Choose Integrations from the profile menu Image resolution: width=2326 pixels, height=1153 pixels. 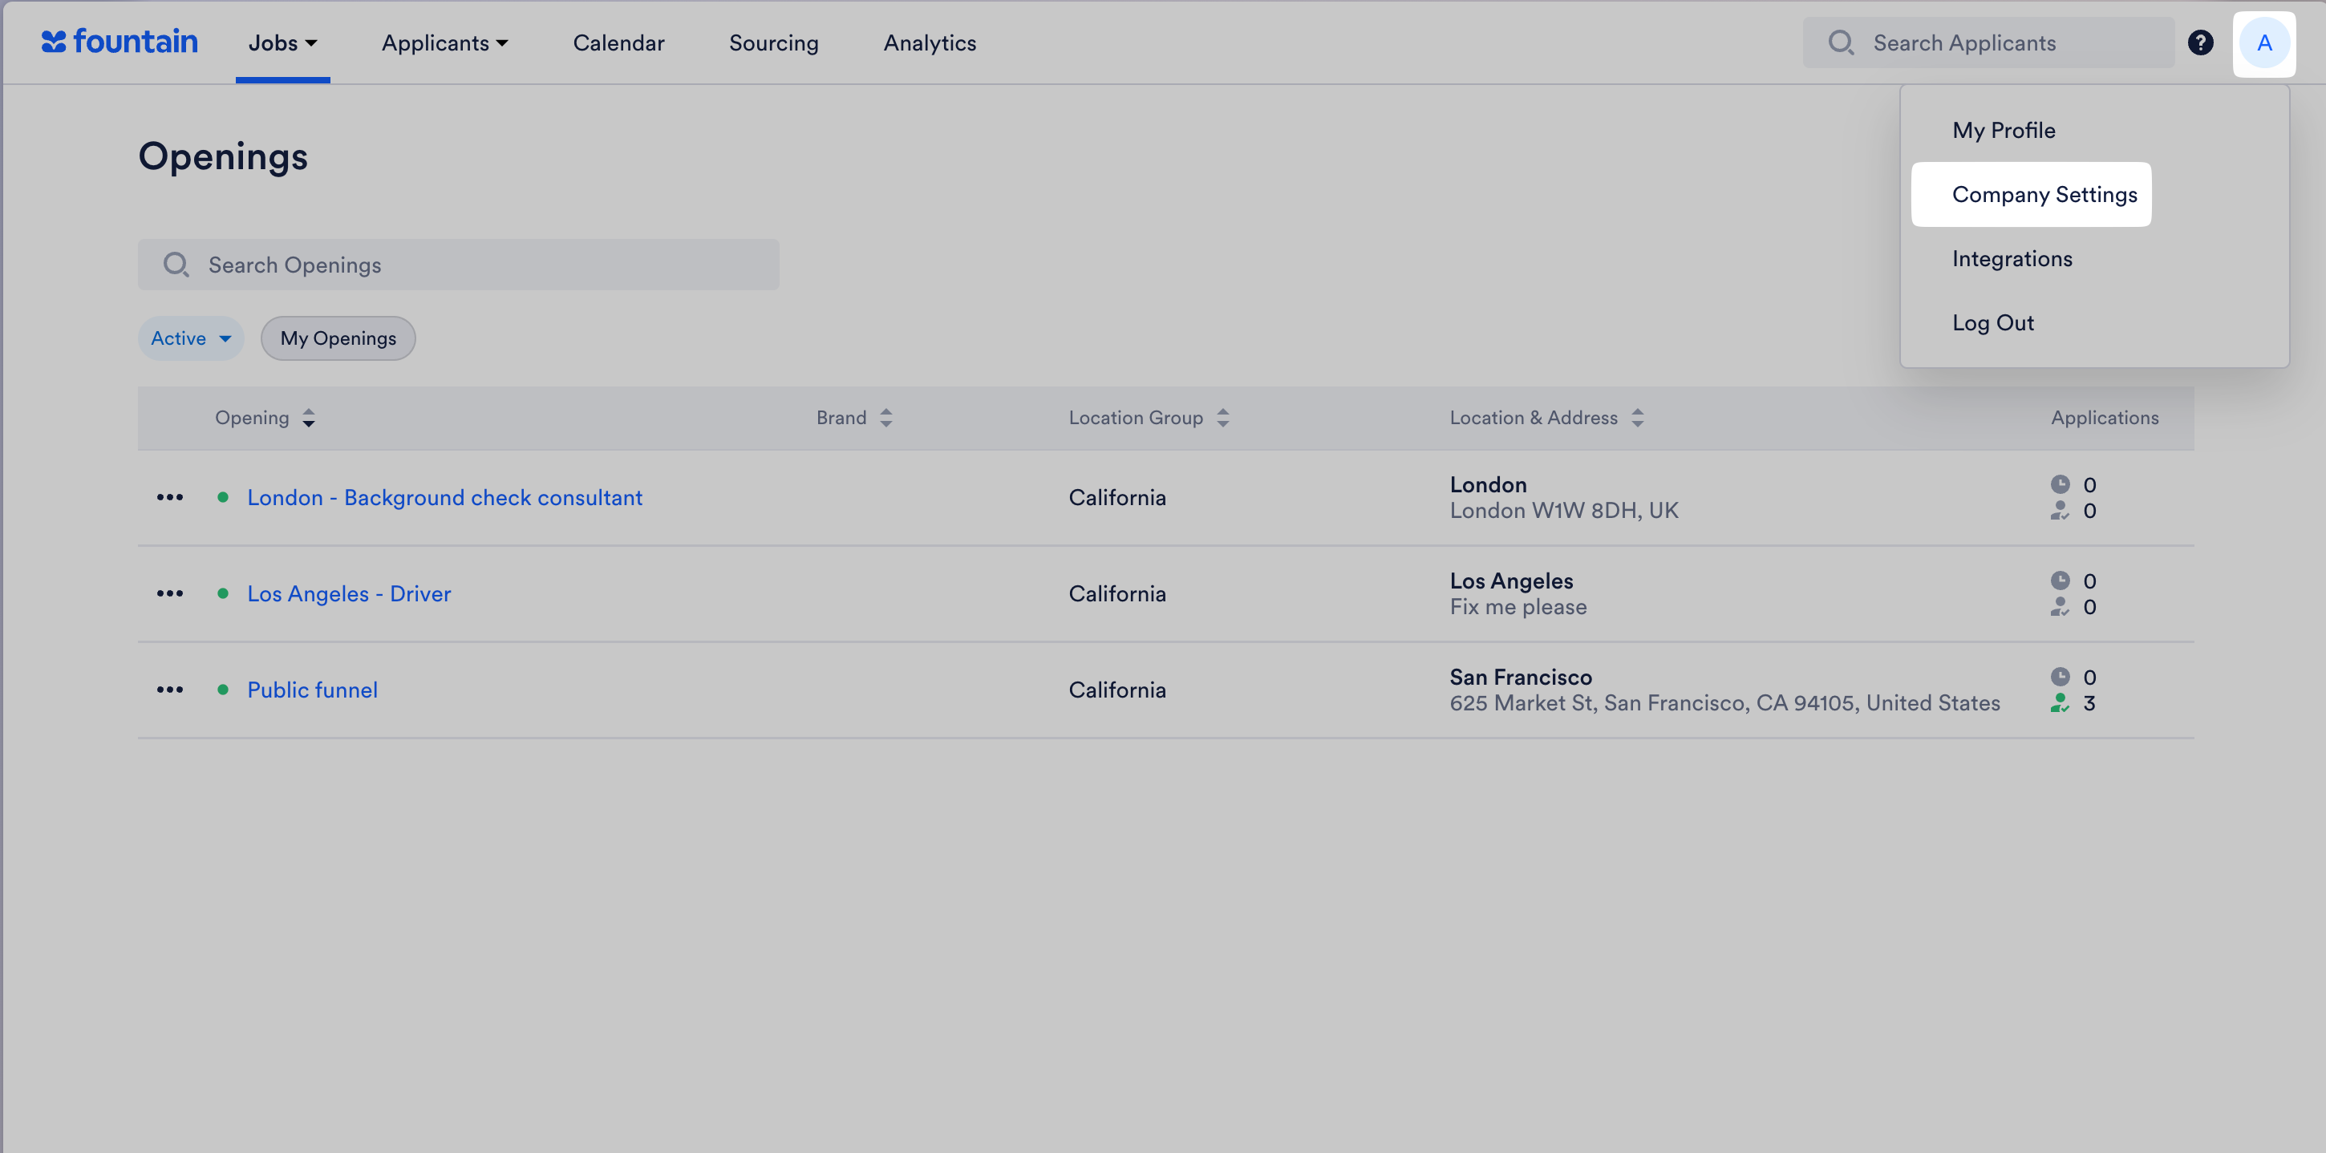[2012, 259]
